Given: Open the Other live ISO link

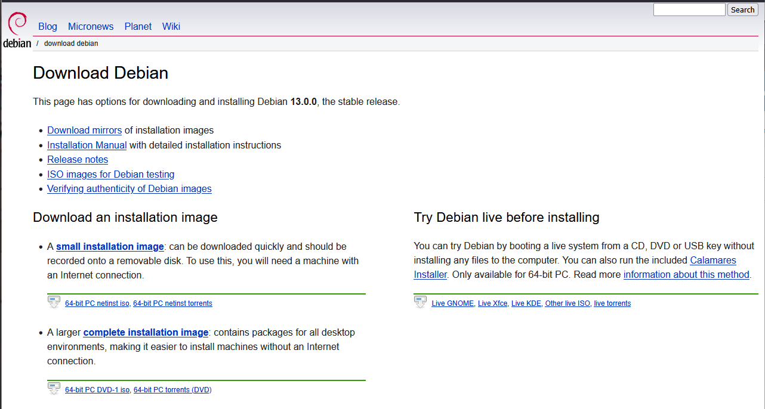Looking at the screenshot, I should click(567, 303).
